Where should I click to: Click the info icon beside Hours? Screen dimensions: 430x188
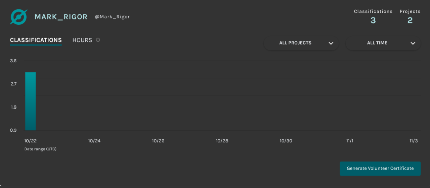(98, 40)
